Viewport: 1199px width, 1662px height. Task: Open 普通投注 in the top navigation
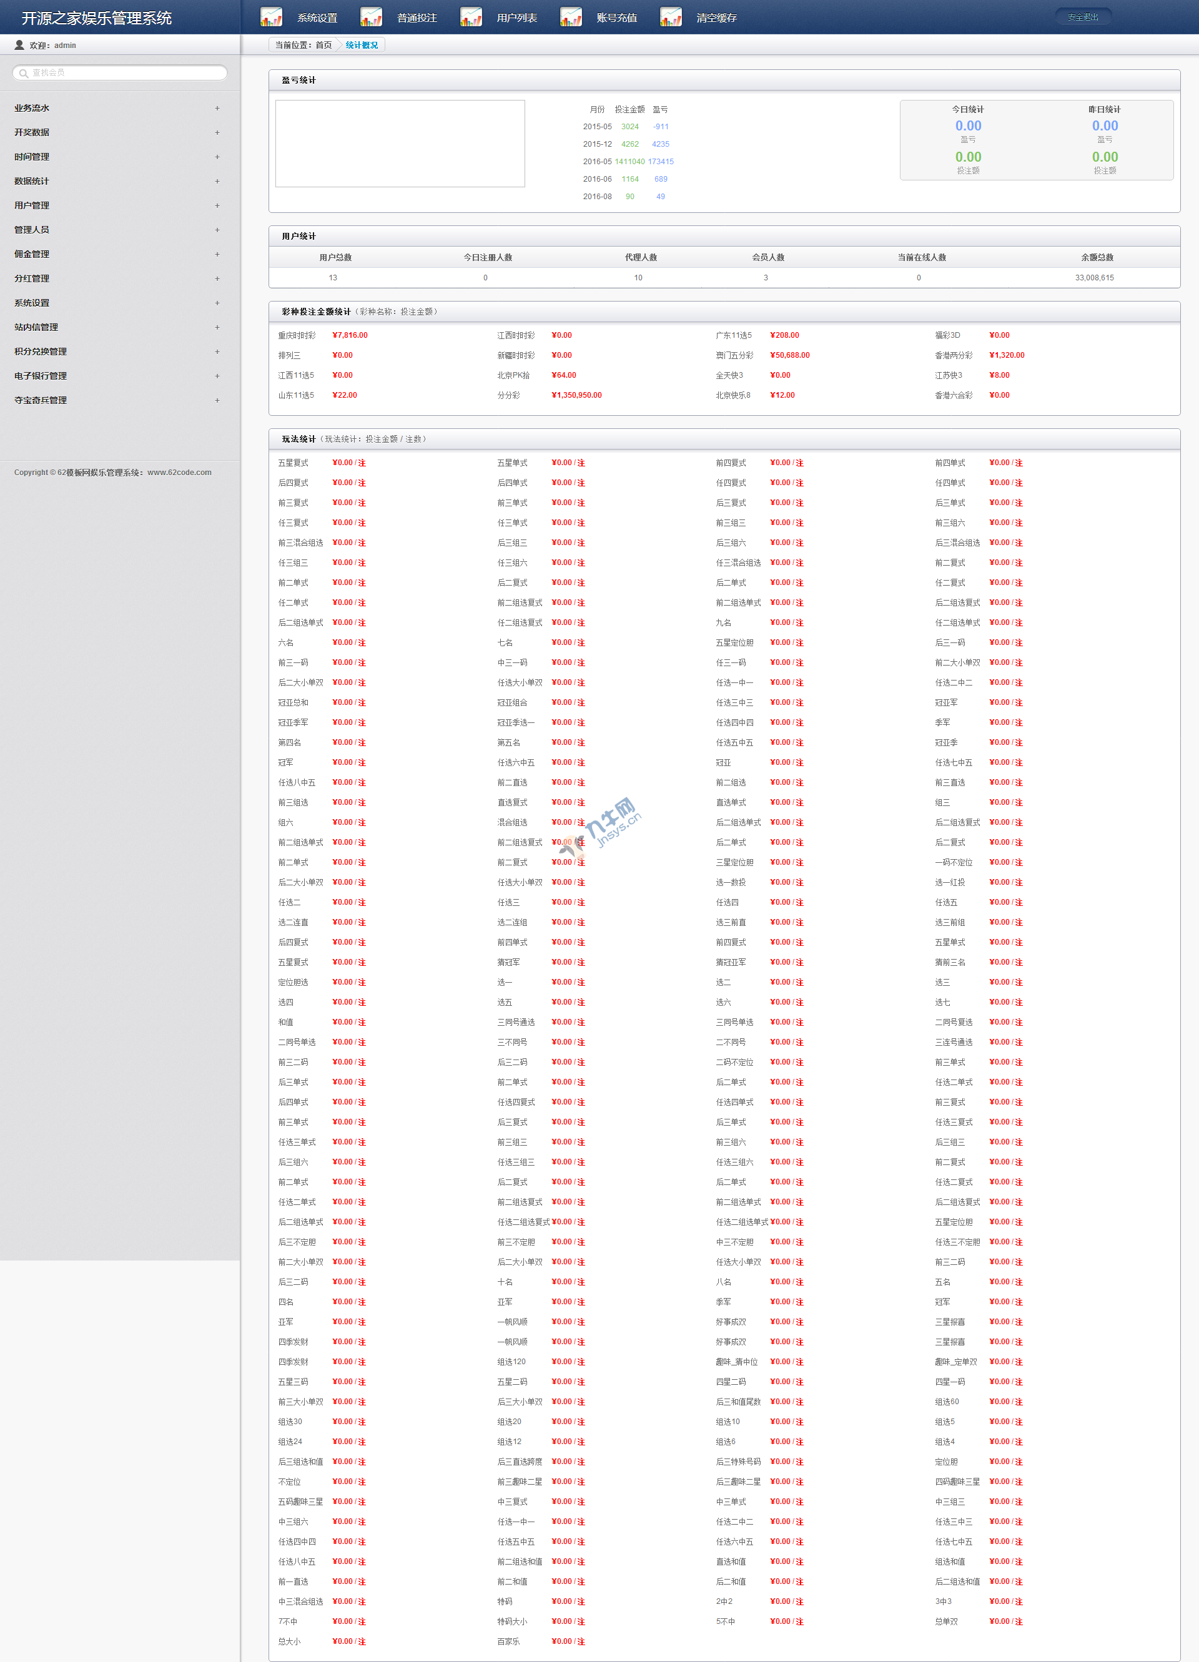[x=417, y=17]
